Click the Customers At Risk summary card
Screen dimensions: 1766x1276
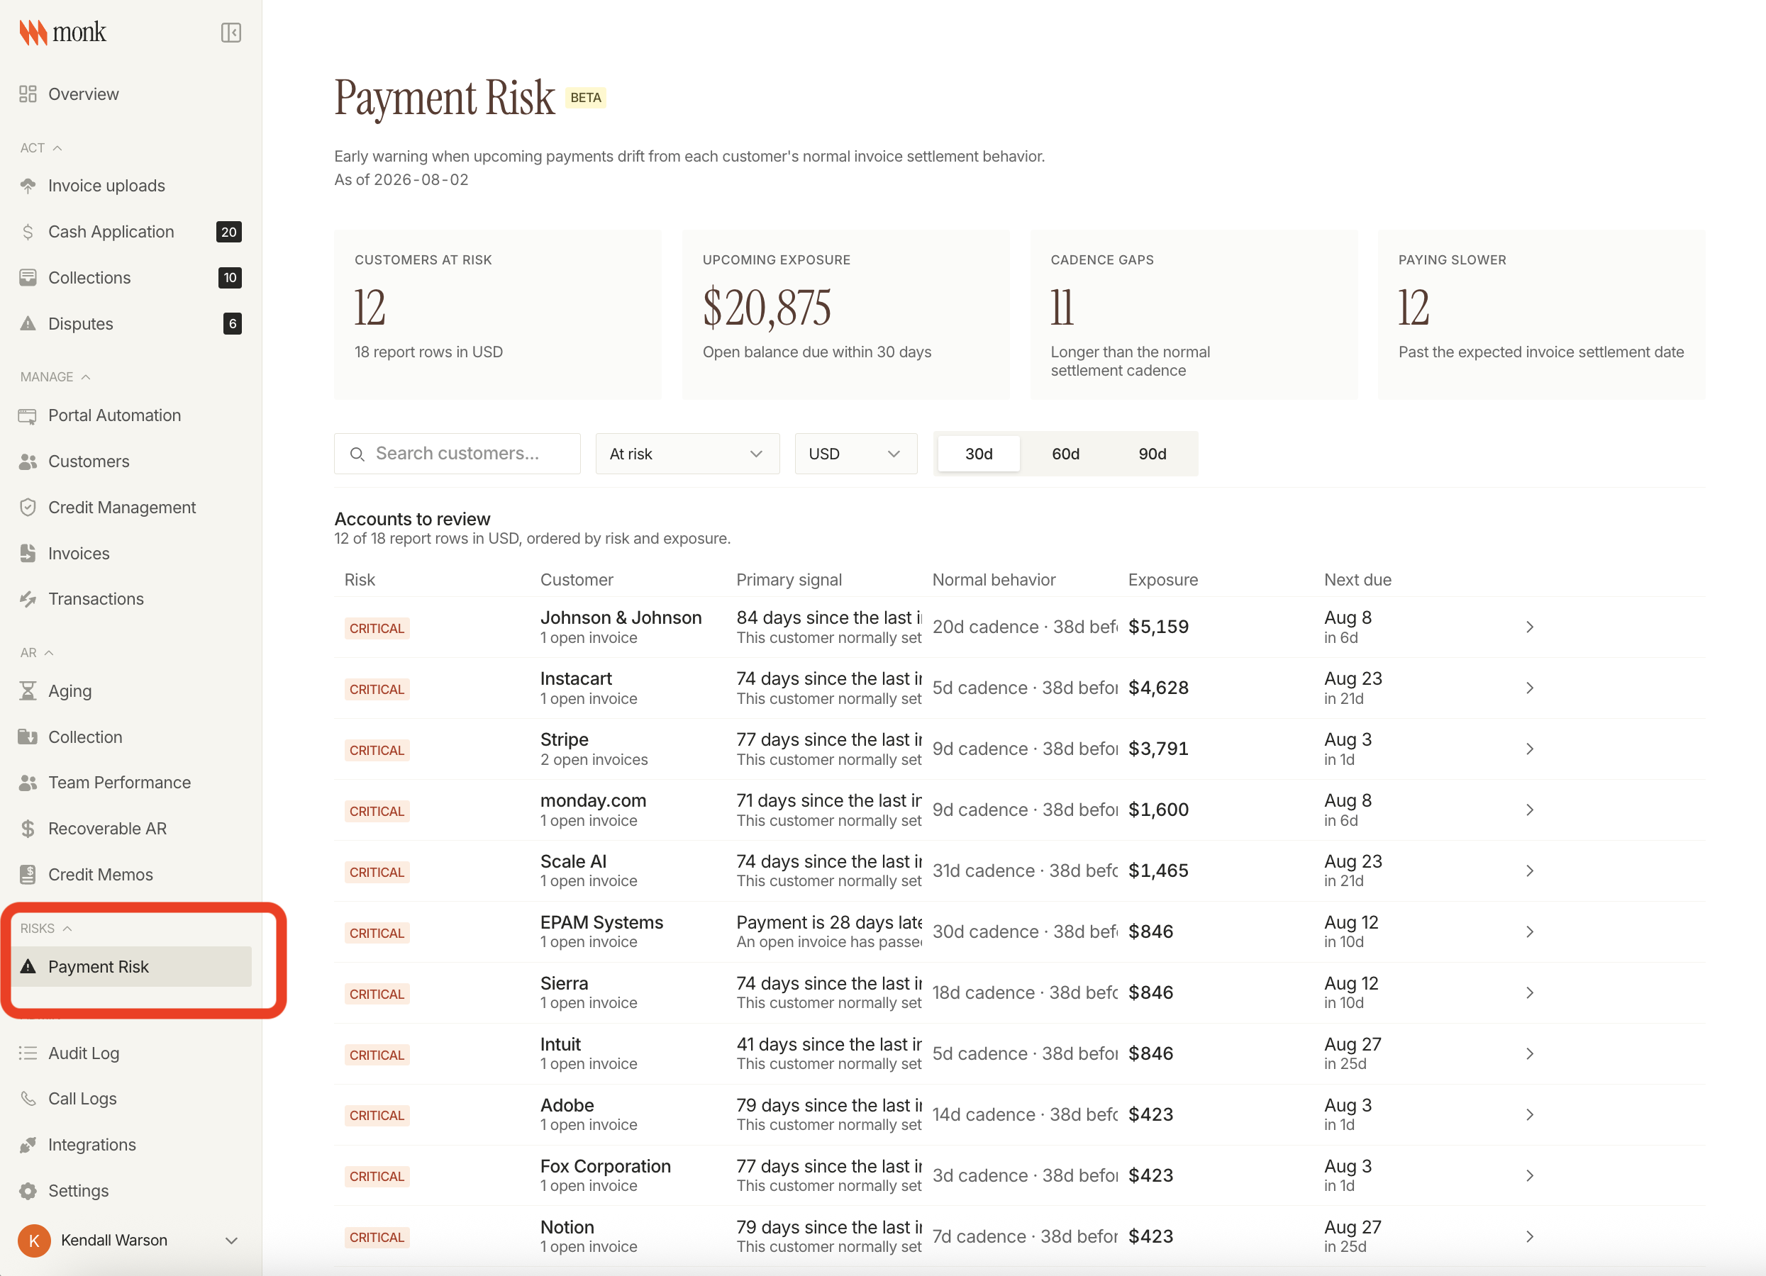(498, 314)
